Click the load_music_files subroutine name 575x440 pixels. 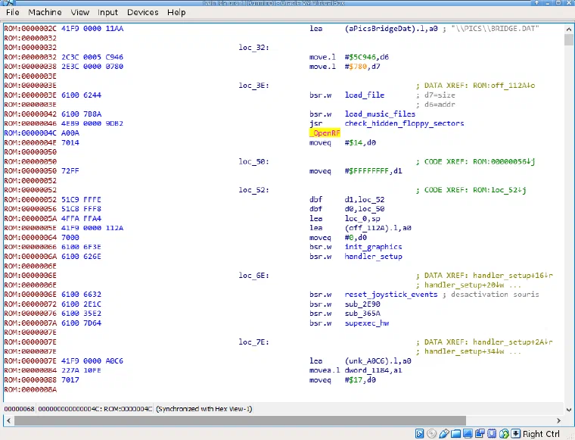point(380,114)
